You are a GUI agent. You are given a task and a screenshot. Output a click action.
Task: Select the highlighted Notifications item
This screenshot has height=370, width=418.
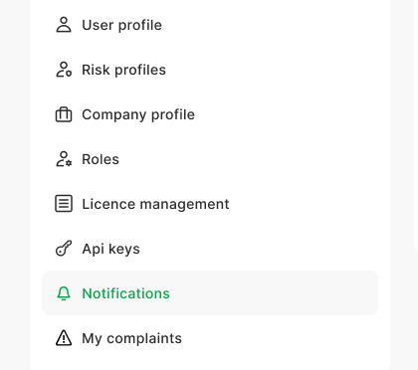(x=210, y=293)
